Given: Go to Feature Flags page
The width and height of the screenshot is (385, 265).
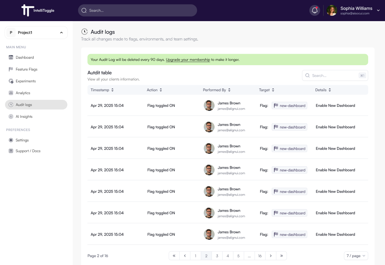Looking at the screenshot, I should point(26,69).
